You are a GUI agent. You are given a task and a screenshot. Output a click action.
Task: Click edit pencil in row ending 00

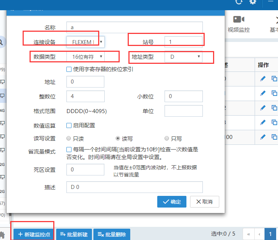point(263,137)
